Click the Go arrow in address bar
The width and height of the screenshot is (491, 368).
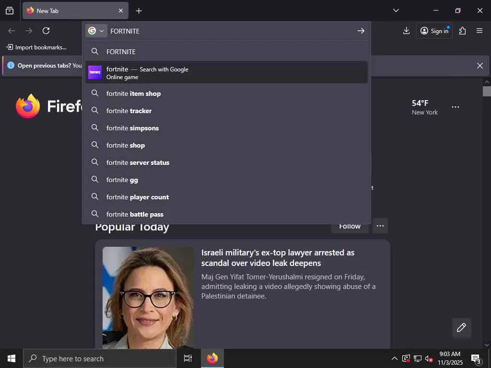click(361, 31)
